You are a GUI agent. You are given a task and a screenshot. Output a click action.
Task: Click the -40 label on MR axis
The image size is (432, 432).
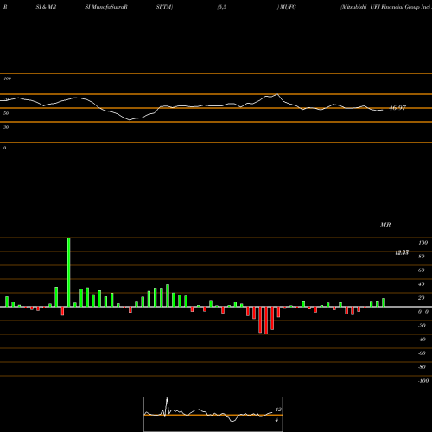click(422, 340)
